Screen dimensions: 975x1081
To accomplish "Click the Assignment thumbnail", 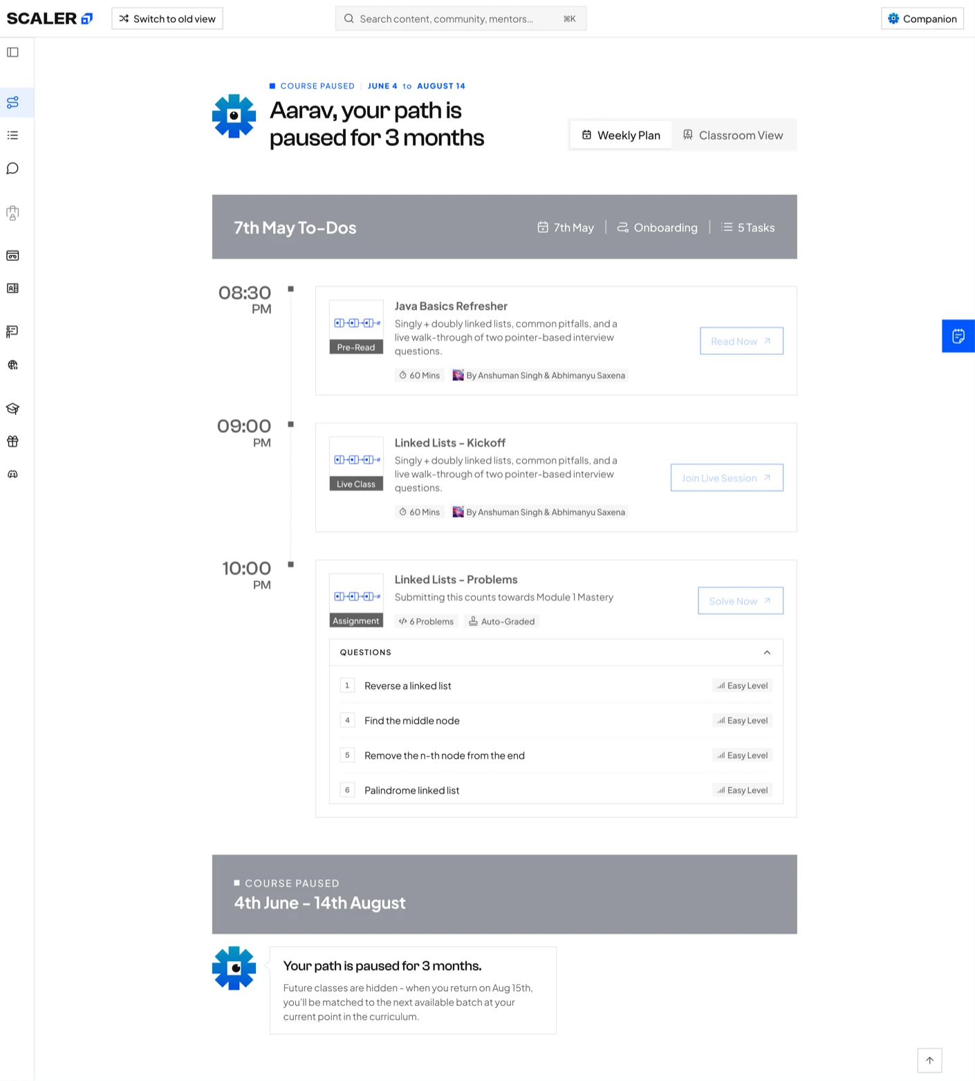I will tap(356, 601).
